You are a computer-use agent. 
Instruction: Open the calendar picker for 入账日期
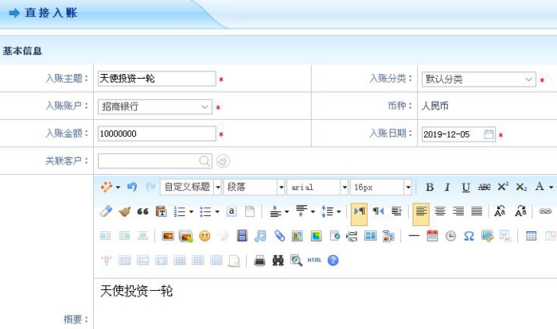click(x=489, y=134)
